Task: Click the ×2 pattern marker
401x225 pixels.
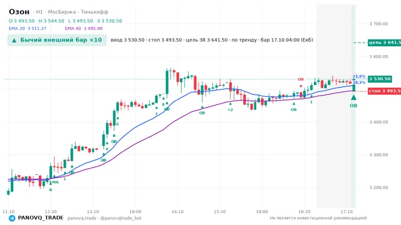Action: (x=230, y=110)
